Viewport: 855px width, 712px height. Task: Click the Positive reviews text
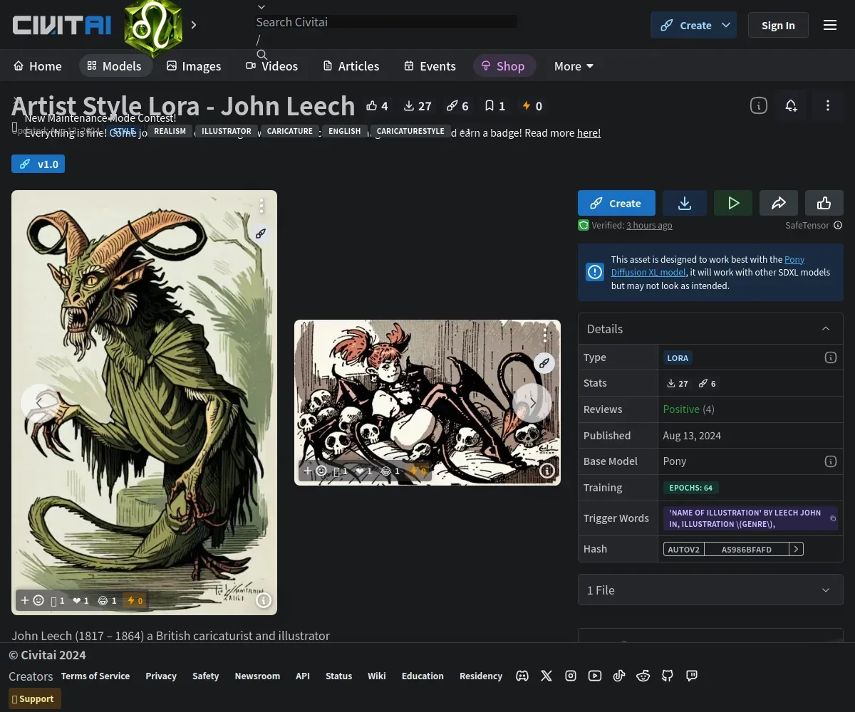pyautogui.click(x=681, y=409)
